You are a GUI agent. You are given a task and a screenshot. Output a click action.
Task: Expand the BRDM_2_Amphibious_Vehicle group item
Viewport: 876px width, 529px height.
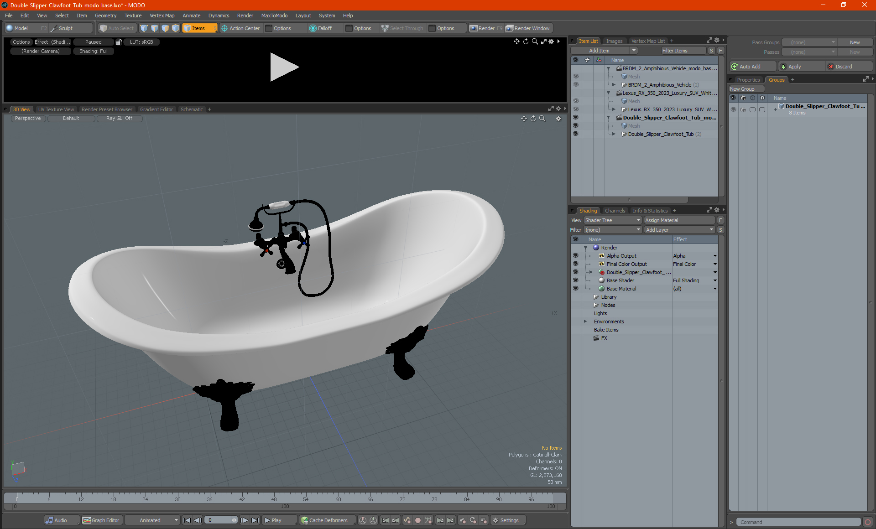coord(614,85)
